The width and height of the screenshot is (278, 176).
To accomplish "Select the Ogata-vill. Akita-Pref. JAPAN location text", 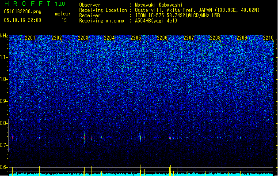I will pos(197,10).
